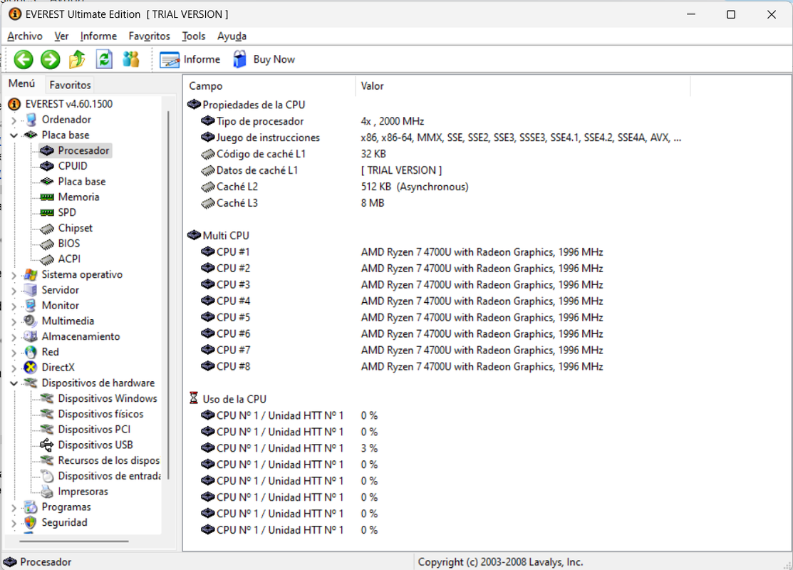Click the green Back arrow toolbar icon
The image size is (793, 570).
[x=24, y=60]
